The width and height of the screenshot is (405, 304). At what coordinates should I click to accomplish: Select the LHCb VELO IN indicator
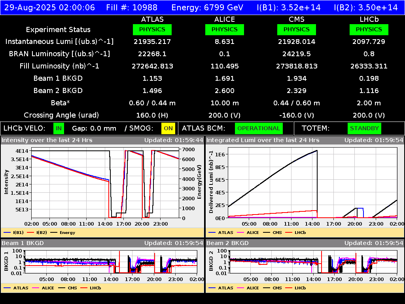pyautogui.click(x=59, y=128)
